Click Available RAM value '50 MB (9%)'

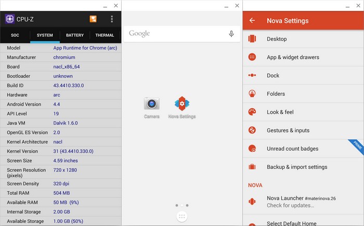click(x=66, y=203)
